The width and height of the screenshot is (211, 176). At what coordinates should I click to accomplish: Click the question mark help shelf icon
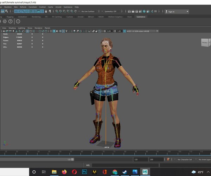10,21
